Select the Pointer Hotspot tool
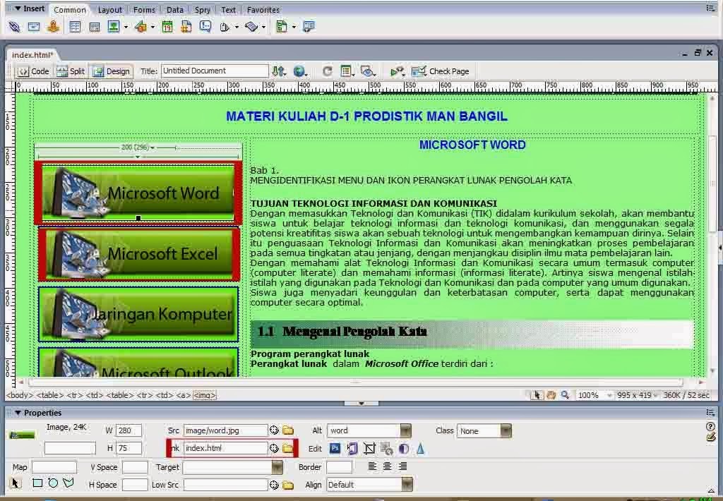Screen dimensions: 723x501 (16, 483)
